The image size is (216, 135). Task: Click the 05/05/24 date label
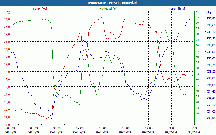(194, 132)
